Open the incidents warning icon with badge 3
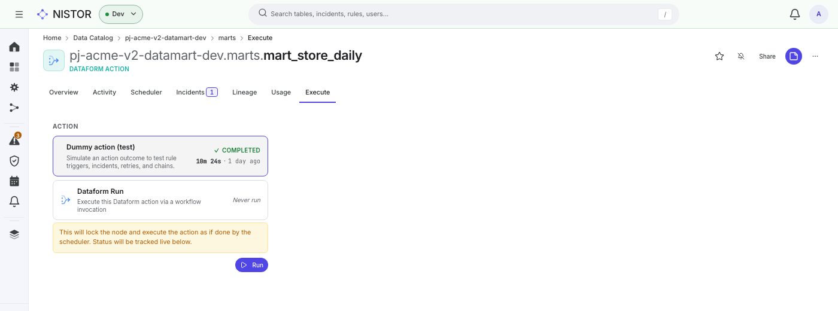Screen dimensions: 838x311 coord(14,140)
